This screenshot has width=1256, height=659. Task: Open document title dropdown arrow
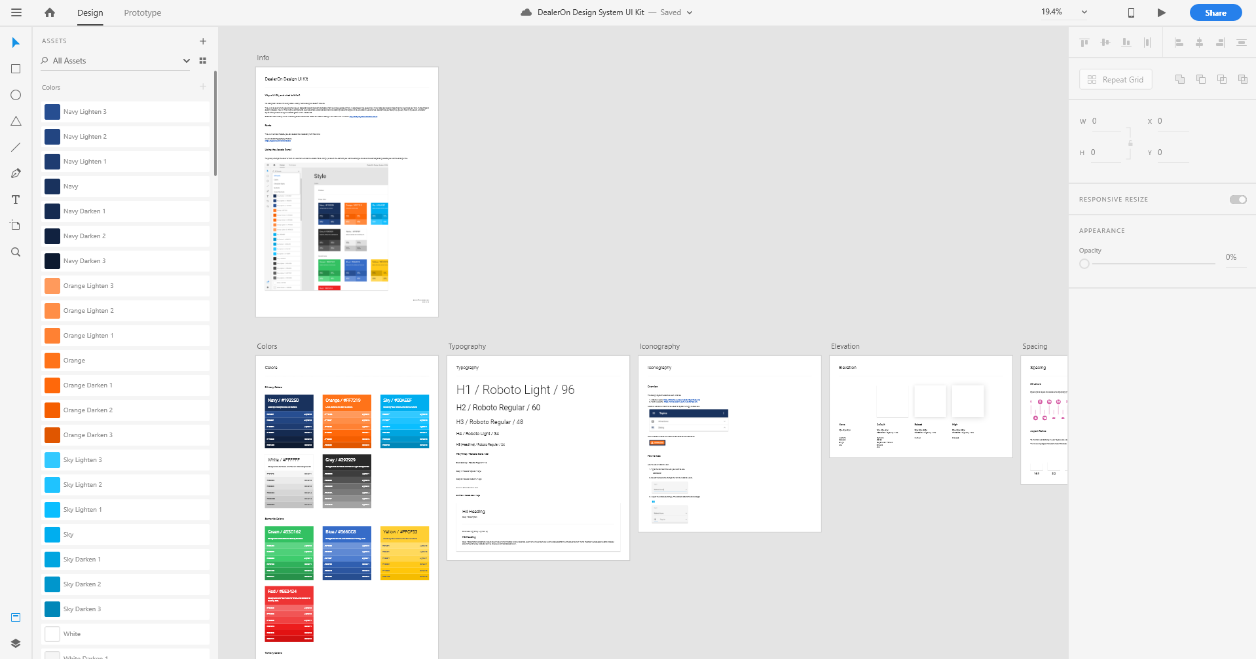(x=690, y=12)
